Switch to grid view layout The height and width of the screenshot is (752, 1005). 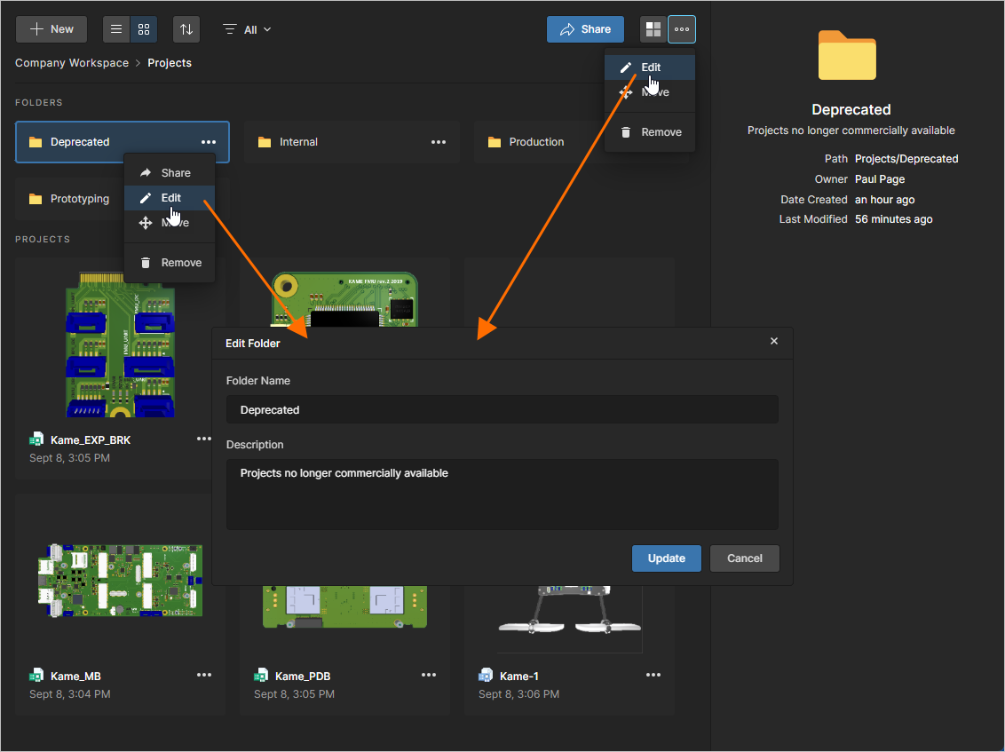click(x=143, y=29)
